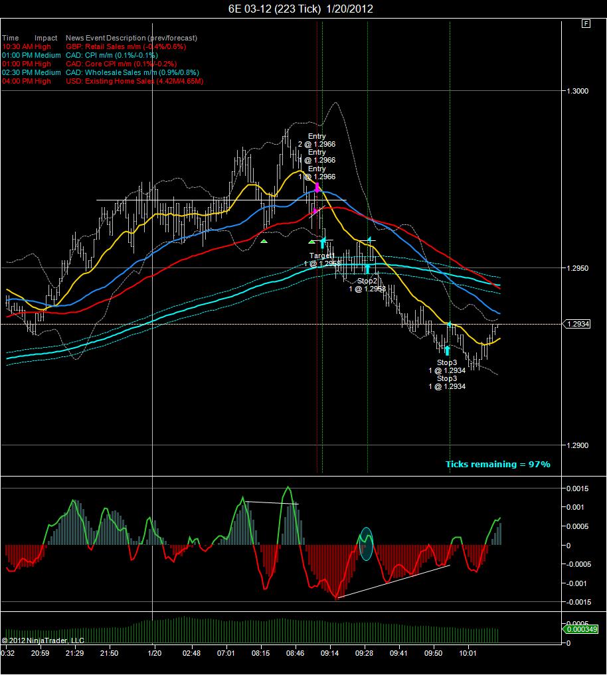The image size is (607, 675).
Task: Select the cyan arrow above the Stop2 label
Action: (x=367, y=269)
